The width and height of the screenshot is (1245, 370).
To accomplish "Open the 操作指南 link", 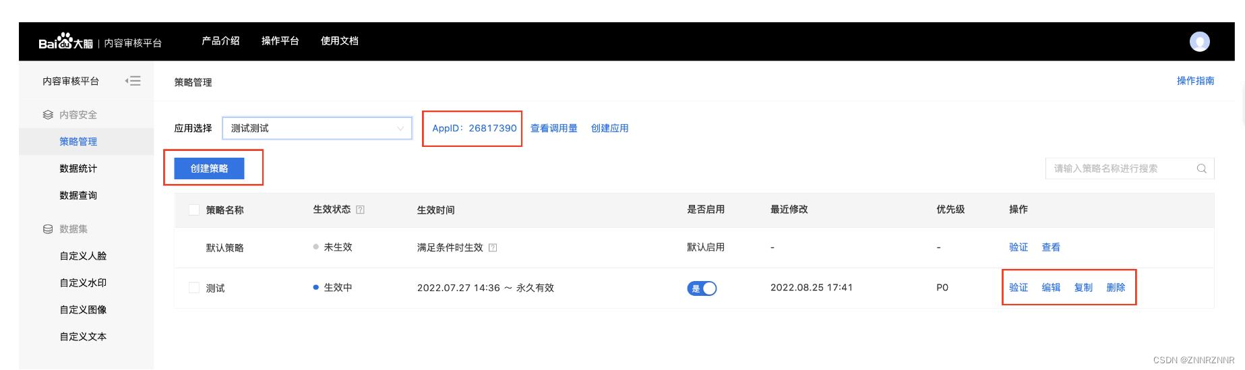I will (x=1195, y=81).
